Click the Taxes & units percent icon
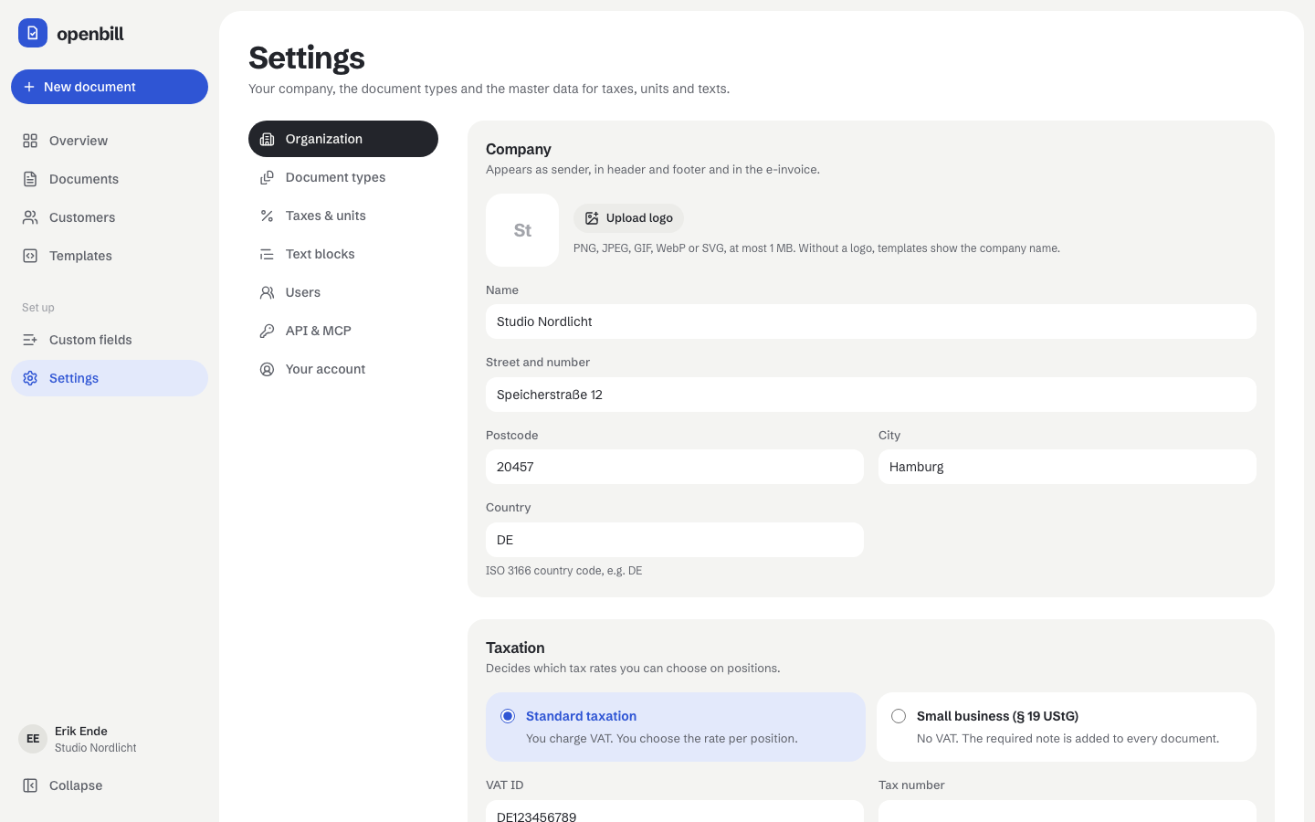 (x=267, y=216)
